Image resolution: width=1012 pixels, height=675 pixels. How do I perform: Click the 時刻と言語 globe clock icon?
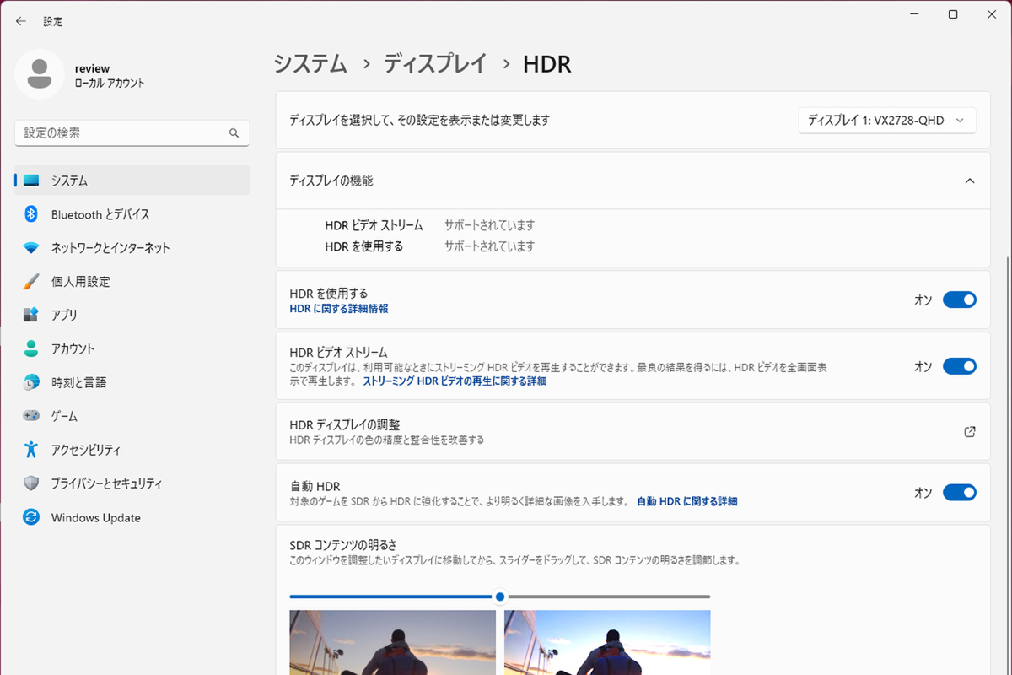tap(31, 382)
